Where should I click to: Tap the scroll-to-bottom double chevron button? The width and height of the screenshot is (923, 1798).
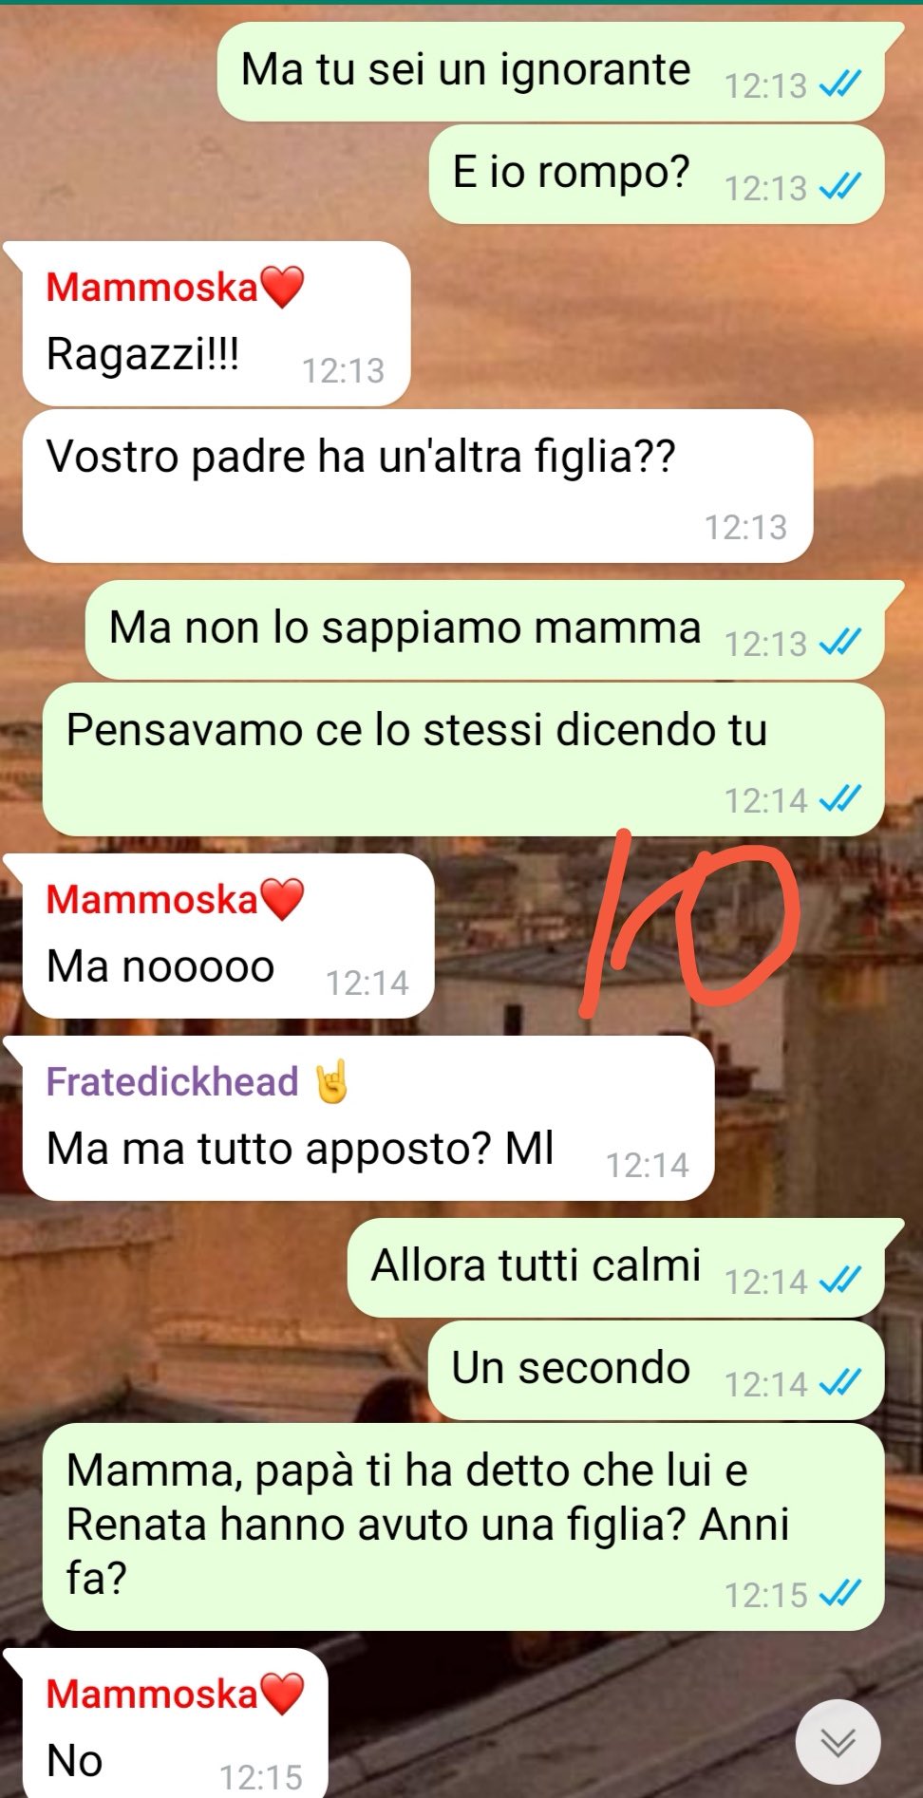point(838,1742)
